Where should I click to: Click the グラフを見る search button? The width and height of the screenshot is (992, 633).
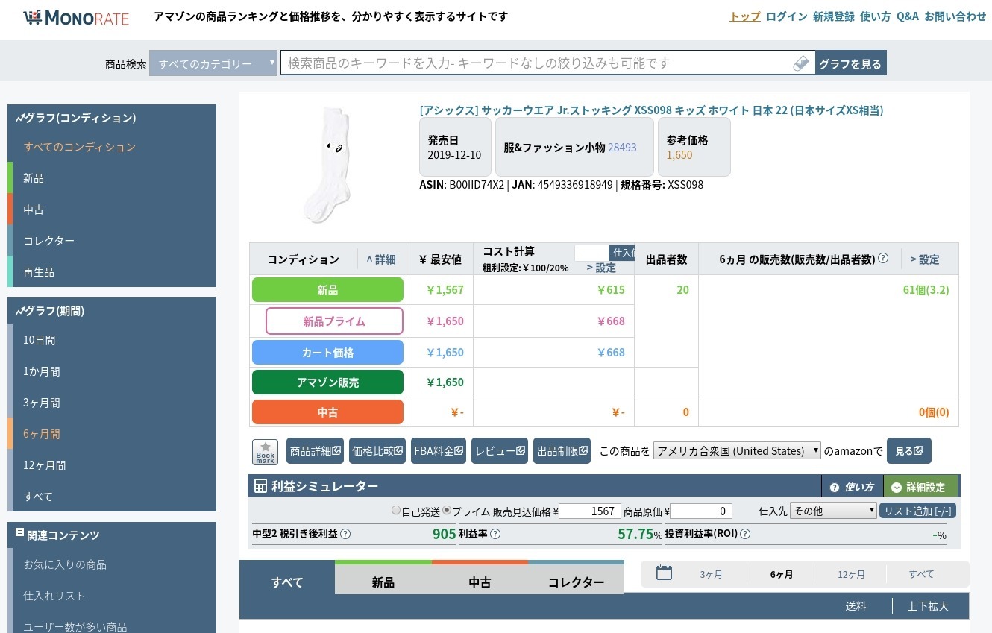click(850, 63)
